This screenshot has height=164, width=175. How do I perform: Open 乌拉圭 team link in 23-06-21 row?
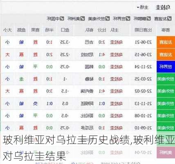click(116, 42)
